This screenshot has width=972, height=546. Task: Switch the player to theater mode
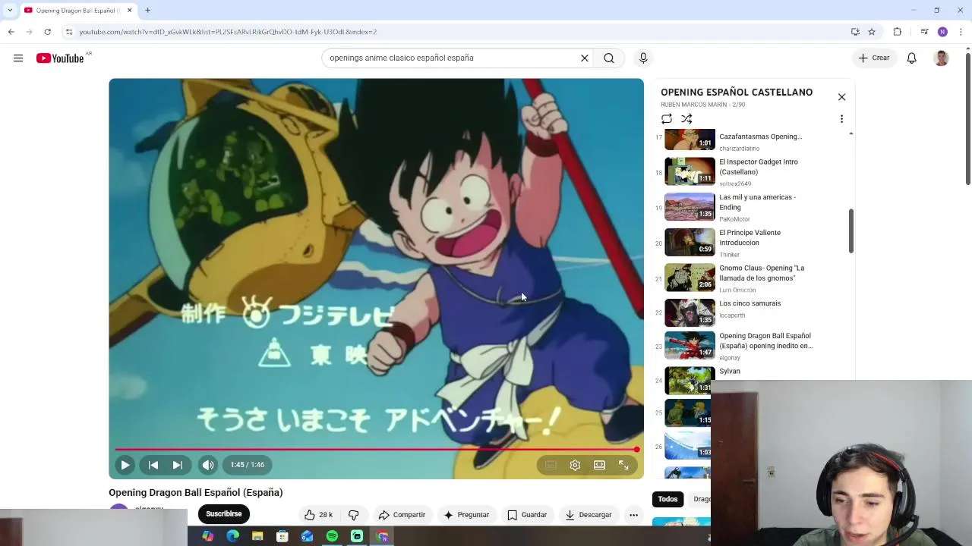pos(599,465)
